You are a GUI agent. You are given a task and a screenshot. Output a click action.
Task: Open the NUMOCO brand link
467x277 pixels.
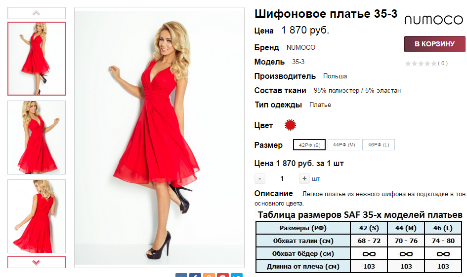click(301, 47)
